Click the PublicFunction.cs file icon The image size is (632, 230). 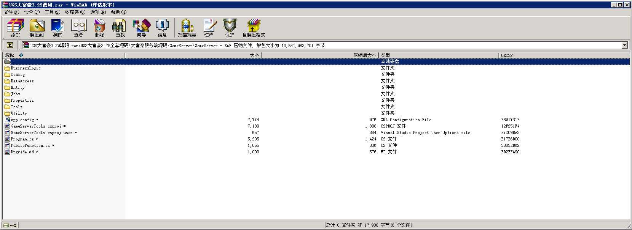[7, 145]
